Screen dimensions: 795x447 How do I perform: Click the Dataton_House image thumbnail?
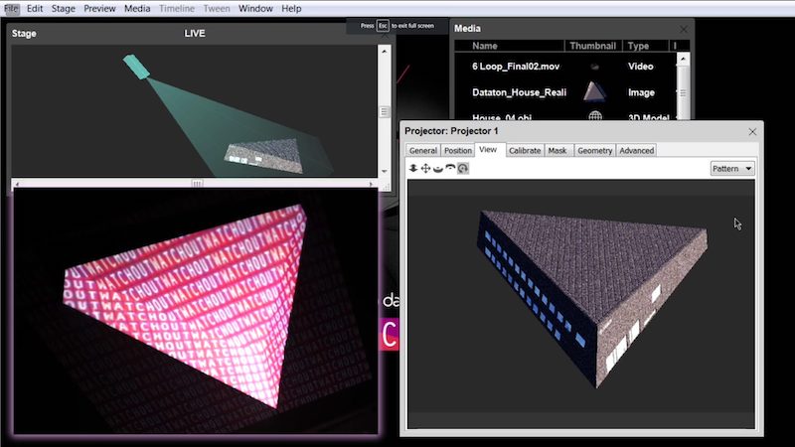click(596, 91)
